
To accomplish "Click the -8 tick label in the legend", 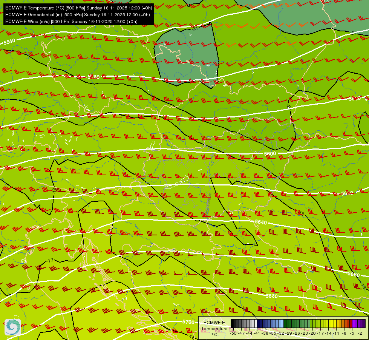I will pyautogui.click(x=344, y=334).
